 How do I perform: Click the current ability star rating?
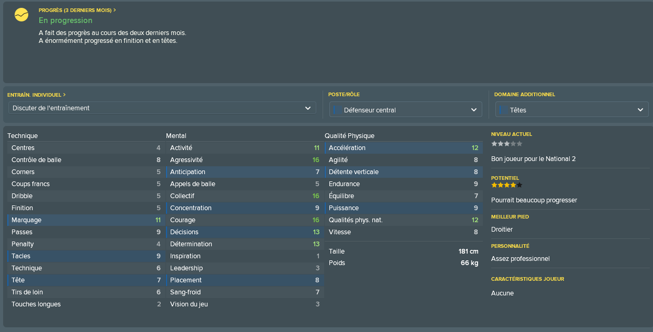506,144
